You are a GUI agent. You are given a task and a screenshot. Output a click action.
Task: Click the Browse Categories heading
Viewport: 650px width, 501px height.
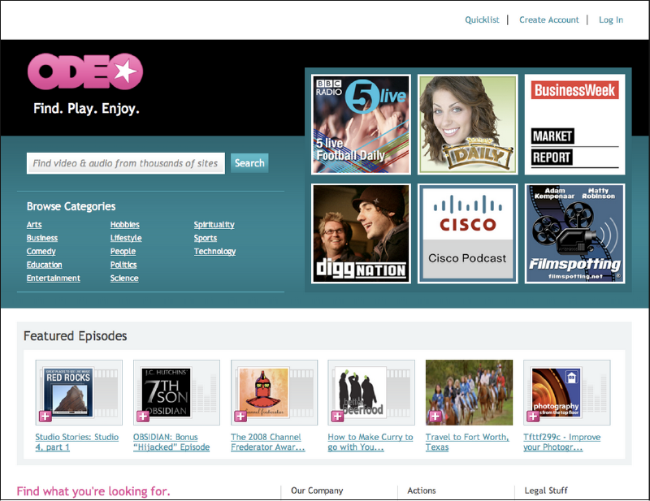tap(71, 206)
